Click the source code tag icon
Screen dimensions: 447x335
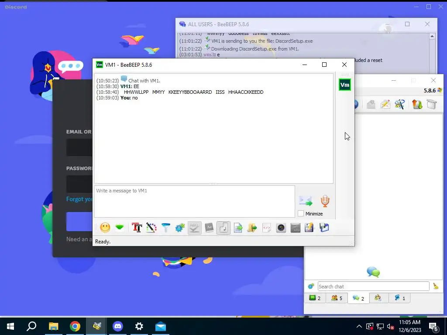[267, 228]
